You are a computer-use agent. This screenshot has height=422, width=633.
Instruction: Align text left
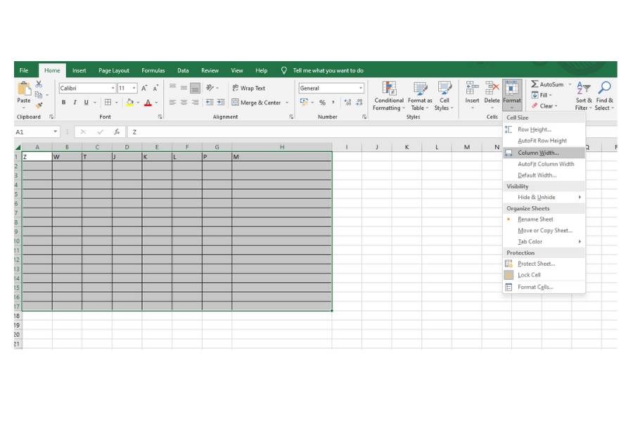click(x=172, y=103)
